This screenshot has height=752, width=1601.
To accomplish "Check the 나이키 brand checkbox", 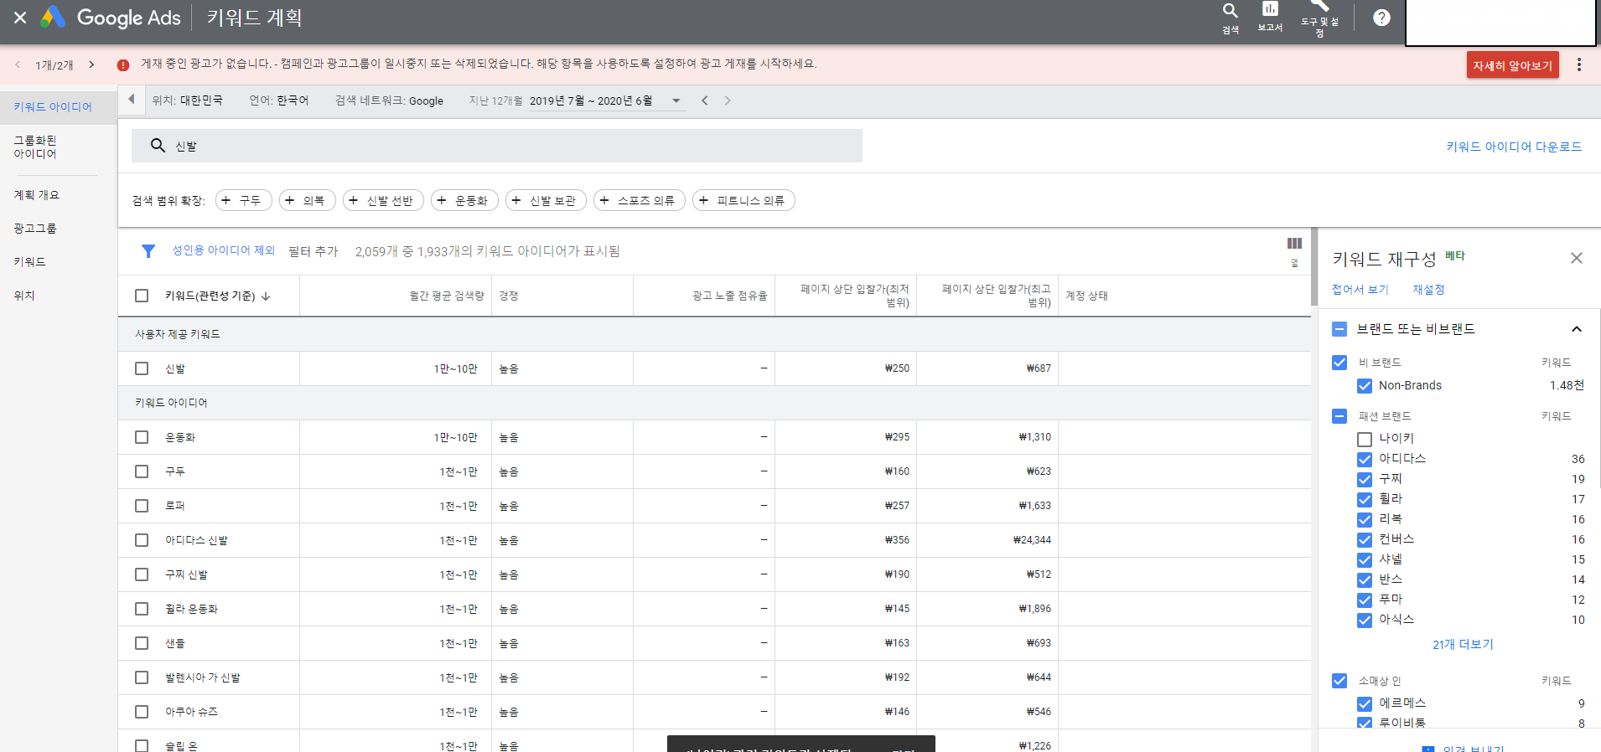I will point(1365,439).
